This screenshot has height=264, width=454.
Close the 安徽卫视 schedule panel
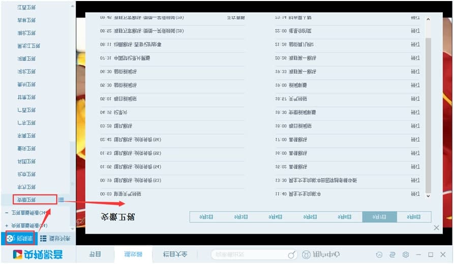point(436,228)
